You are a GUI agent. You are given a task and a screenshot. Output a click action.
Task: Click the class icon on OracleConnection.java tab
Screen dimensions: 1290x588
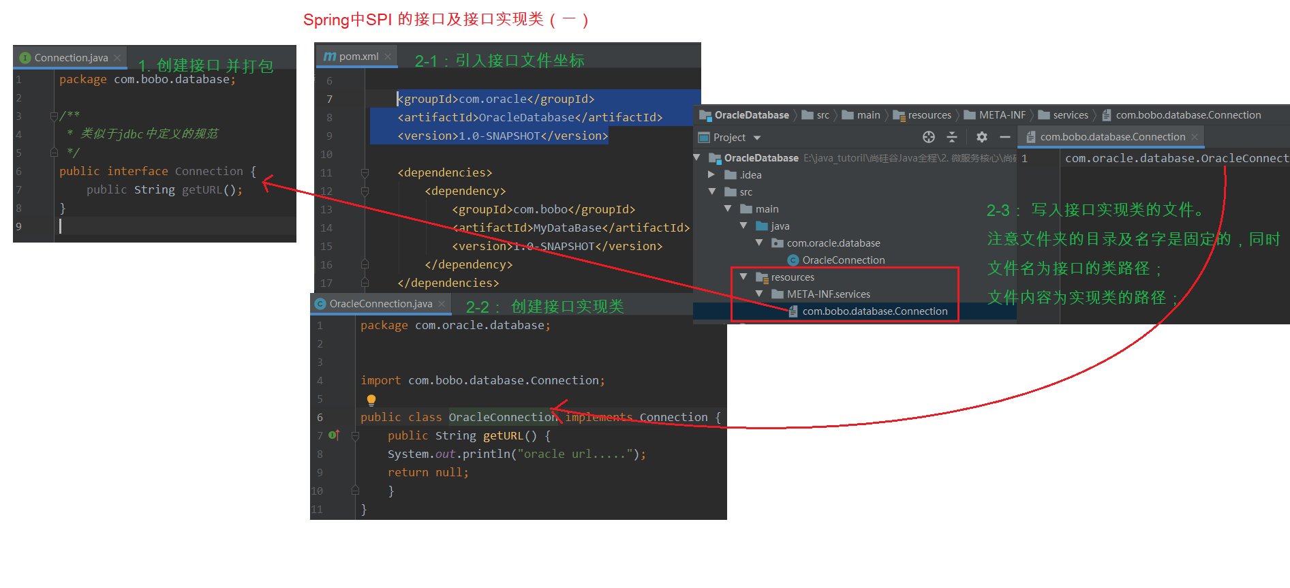320,304
